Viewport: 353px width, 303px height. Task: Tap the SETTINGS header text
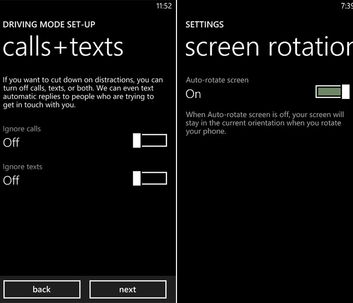(x=205, y=24)
